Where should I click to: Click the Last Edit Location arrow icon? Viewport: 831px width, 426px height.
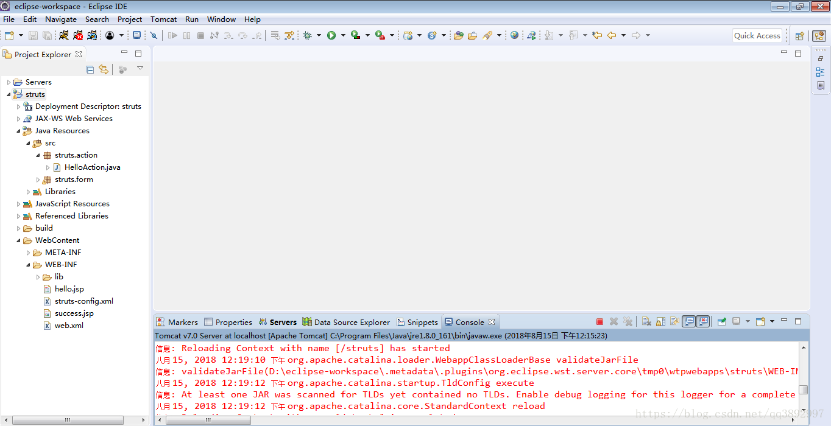click(x=597, y=35)
